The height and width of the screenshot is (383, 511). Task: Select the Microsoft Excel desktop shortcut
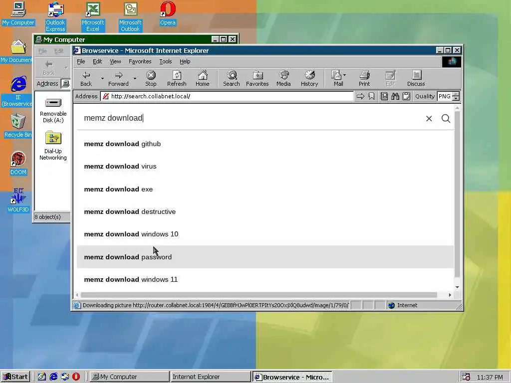pos(92,17)
